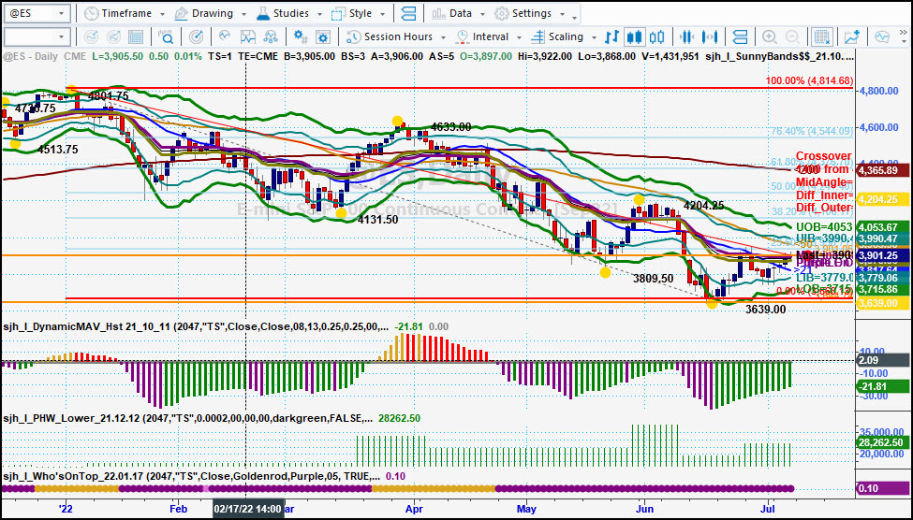913x520 pixels.
Task: Click the 4131.50 swing low label
Action: tap(378, 220)
